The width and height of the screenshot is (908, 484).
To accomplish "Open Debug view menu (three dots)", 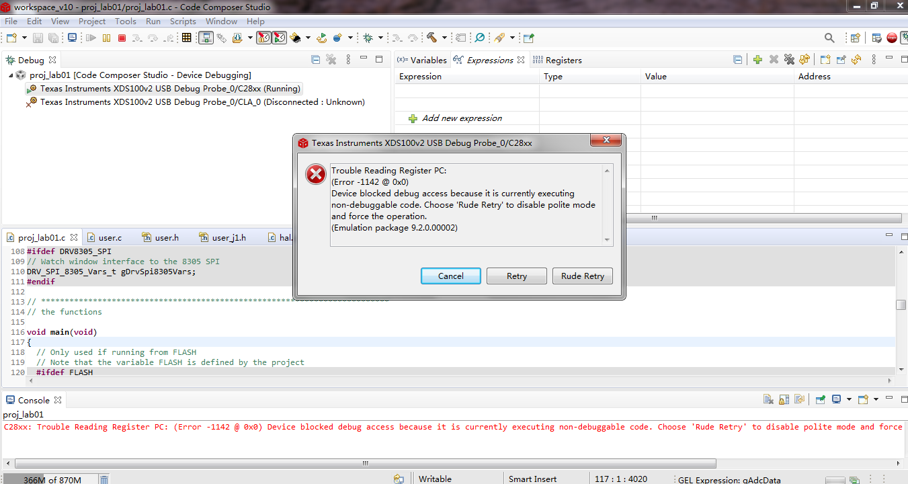I will click(x=347, y=60).
